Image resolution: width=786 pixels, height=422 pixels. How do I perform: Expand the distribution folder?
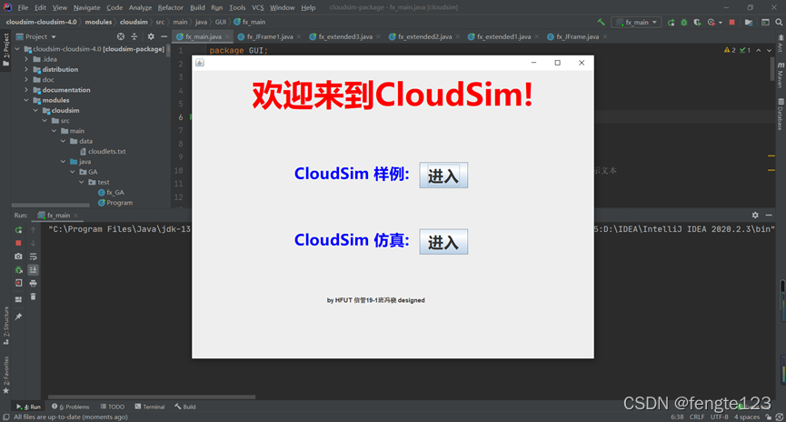point(26,69)
